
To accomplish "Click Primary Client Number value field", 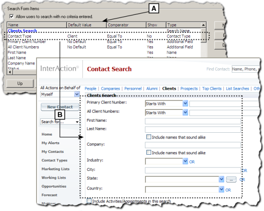I will coord(224,104).
